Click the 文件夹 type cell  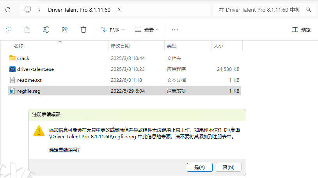pos(174,58)
